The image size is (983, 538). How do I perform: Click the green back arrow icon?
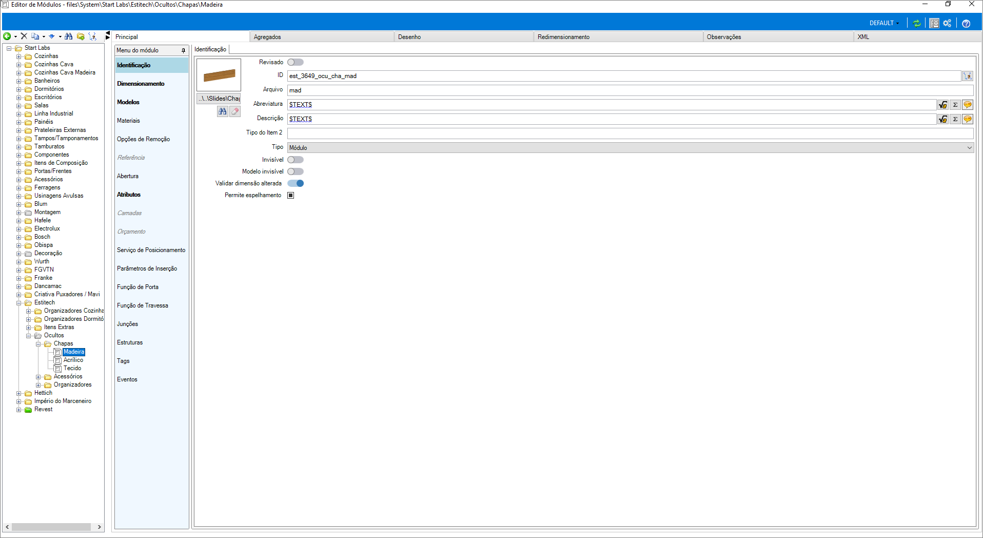click(7, 36)
